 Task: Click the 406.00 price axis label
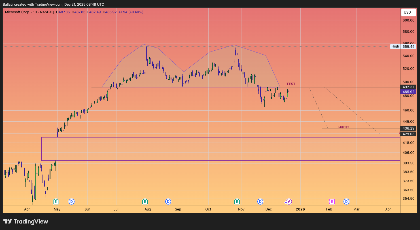point(408,153)
